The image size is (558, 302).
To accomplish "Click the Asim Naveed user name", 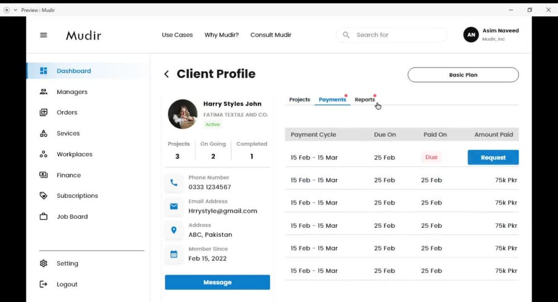I will coord(501,31).
